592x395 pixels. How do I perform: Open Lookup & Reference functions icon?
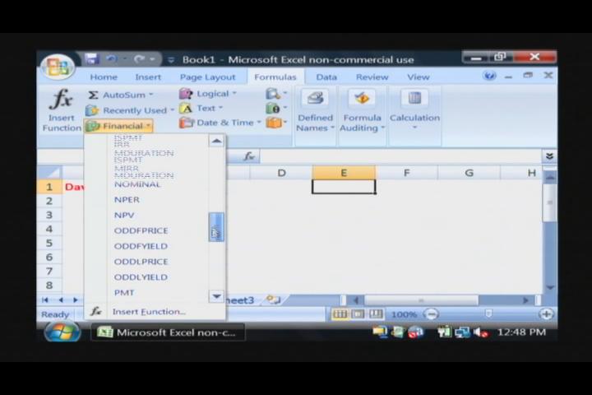(276, 93)
